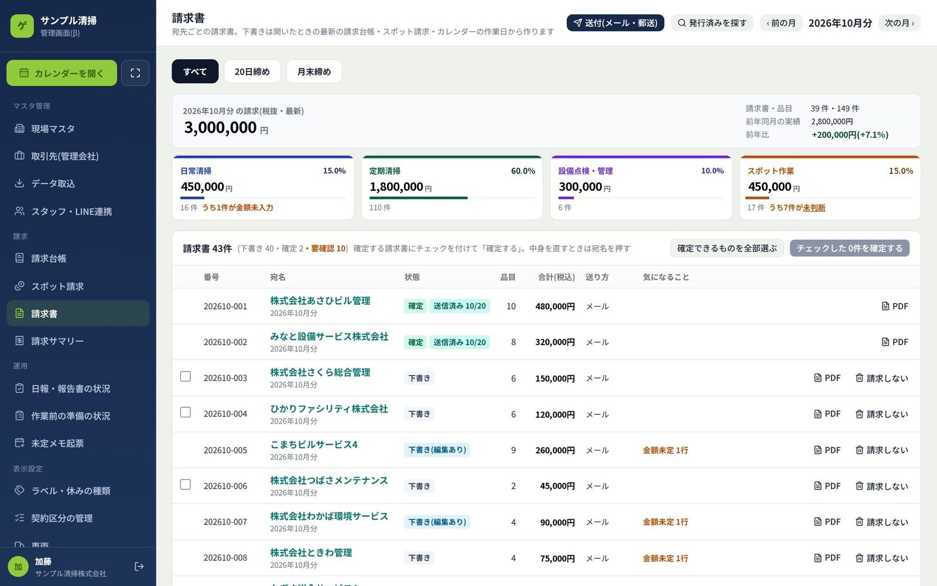The height and width of the screenshot is (586, 937).
Task: Click the 未判断 link in スポット作業 card
Action: click(814, 207)
